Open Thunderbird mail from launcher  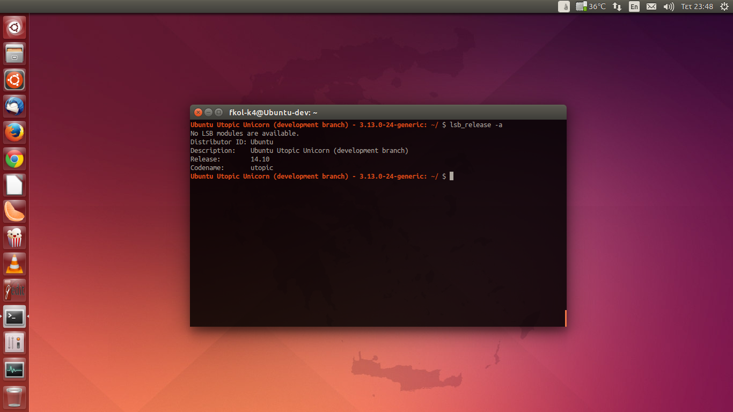coord(14,106)
